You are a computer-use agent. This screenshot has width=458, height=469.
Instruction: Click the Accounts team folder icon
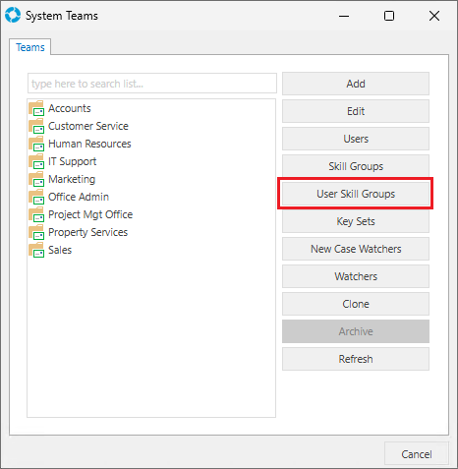(36, 108)
